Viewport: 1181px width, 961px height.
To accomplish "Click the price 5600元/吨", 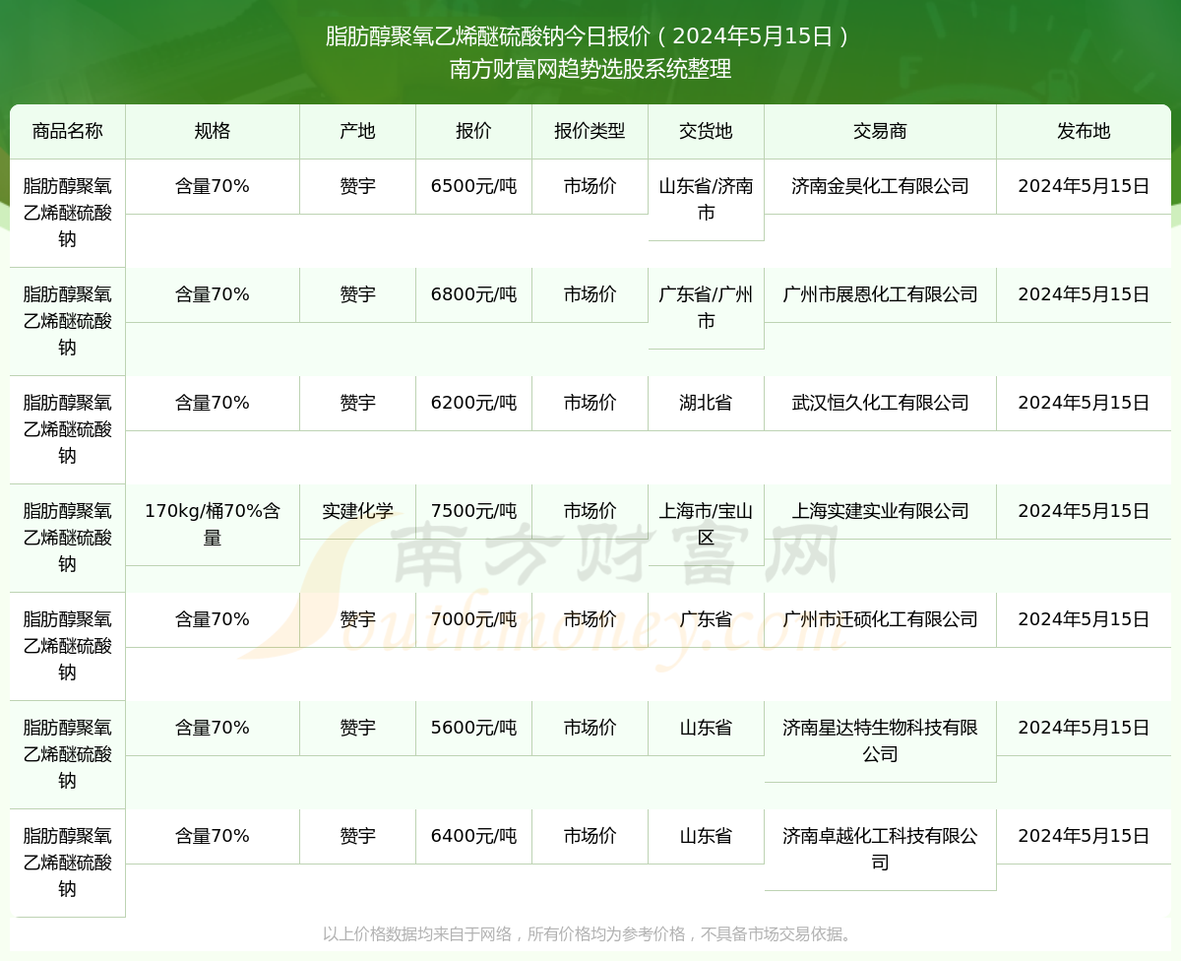I will [x=474, y=728].
